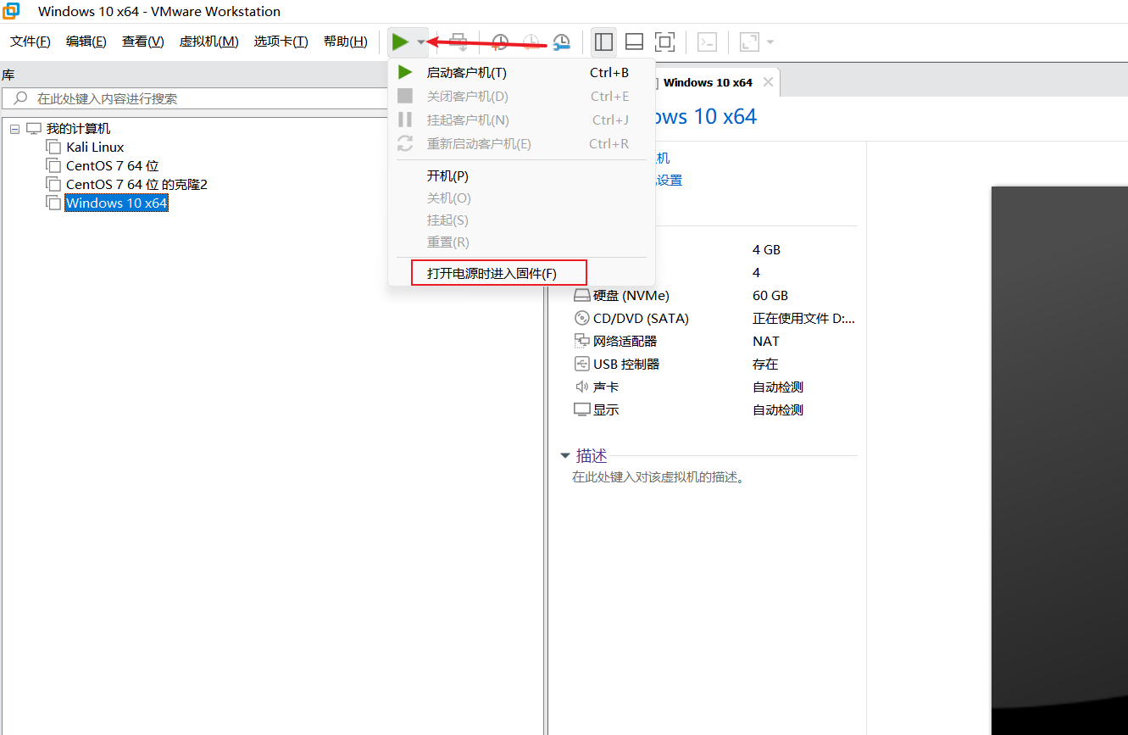
Task: Select 启动客户机(T) menu entry
Action: coord(466,73)
